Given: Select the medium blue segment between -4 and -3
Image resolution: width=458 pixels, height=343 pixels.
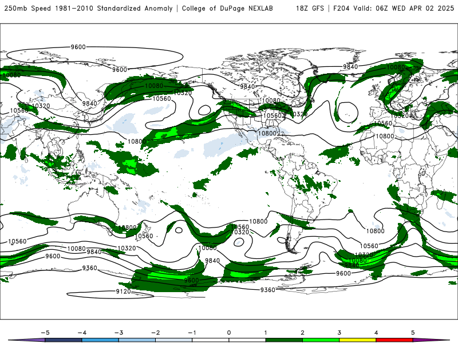Looking at the screenshot, I should coord(100,340).
